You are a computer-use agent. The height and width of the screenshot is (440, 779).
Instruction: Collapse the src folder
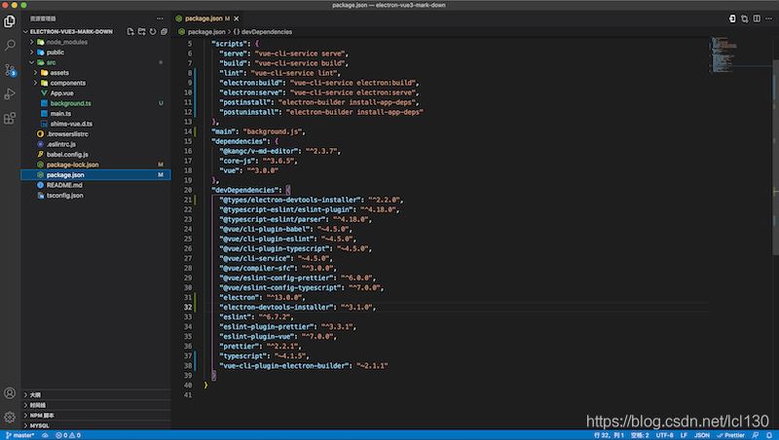click(x=51, y=62)
